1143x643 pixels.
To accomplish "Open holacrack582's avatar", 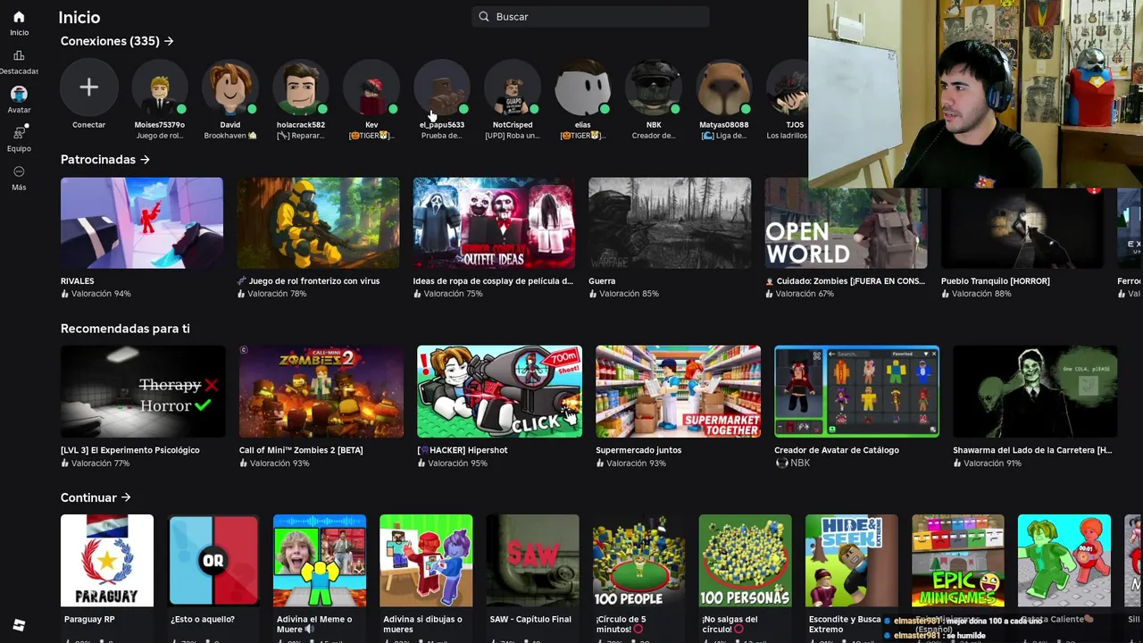I will coord(300,88).
